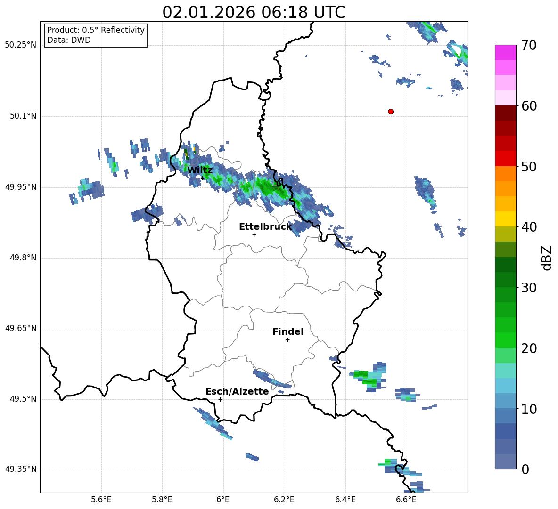
Task: Click the 49.8°N latitude label
Action: pos(23,258)
